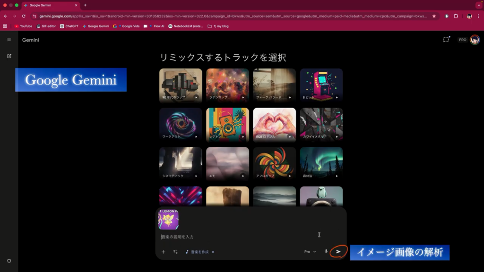Play the R&B ロマンス track preview
Screen dimensions: 484x272
(290, 136)
